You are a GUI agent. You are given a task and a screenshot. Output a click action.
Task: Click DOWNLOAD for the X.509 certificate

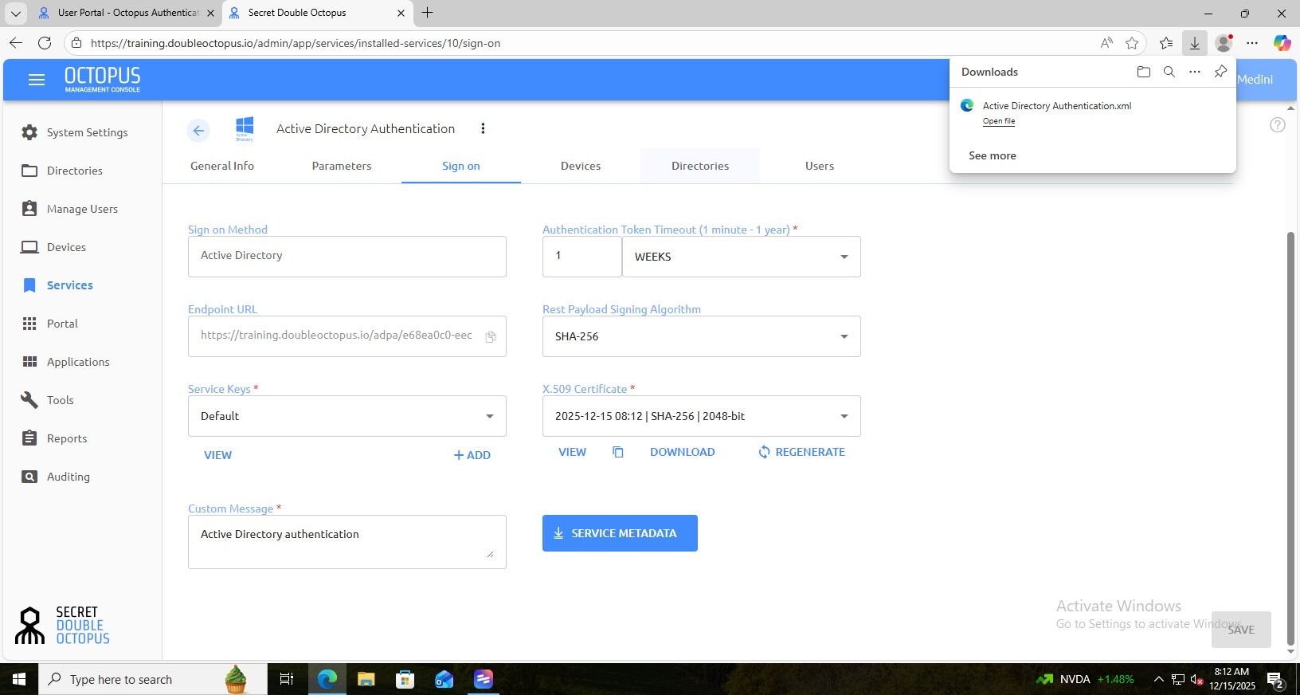point(682,452)
